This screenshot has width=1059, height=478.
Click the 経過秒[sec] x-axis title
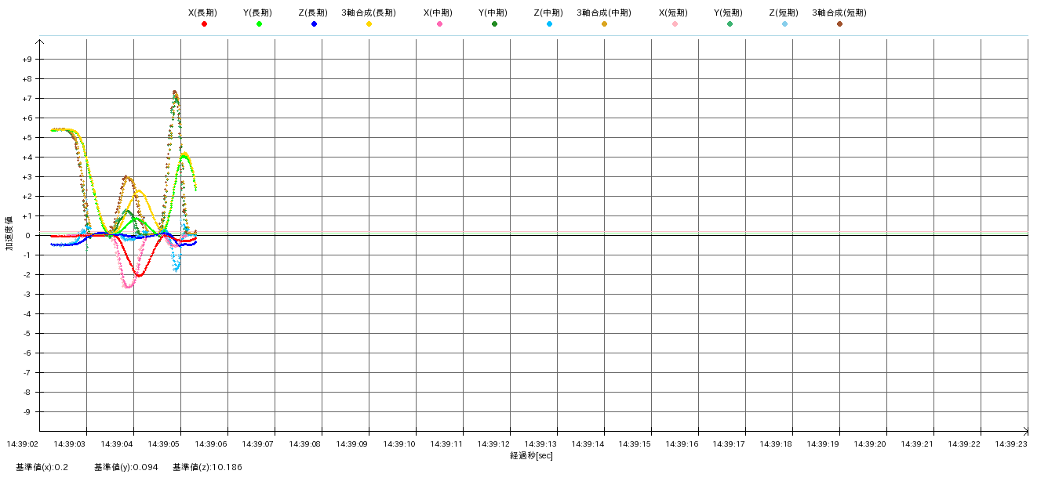click(531, 455)
